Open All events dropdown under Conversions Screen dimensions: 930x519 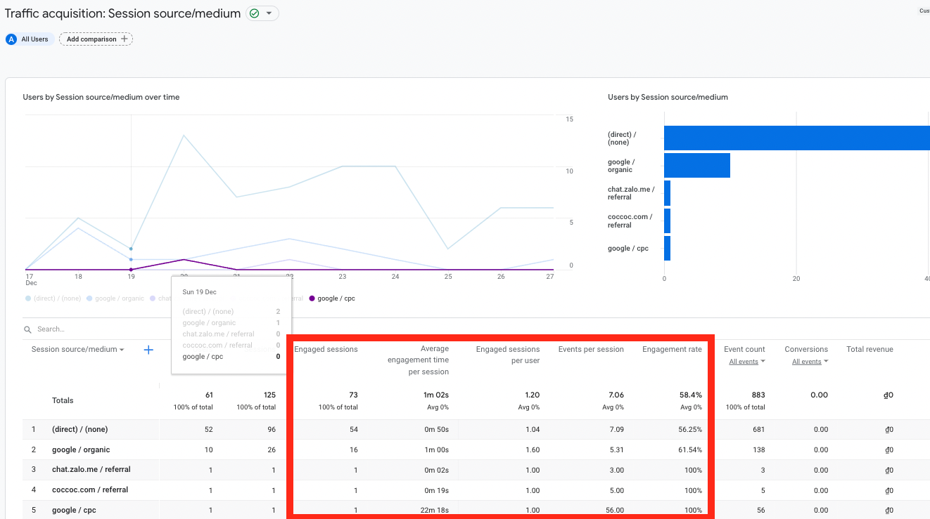810,362
